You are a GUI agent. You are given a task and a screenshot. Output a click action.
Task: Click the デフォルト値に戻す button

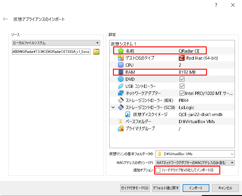point(166,188)
